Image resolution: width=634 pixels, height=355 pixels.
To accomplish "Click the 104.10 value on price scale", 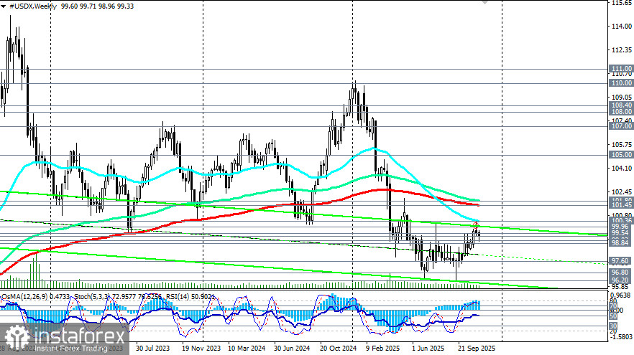I will click(622, 169).
